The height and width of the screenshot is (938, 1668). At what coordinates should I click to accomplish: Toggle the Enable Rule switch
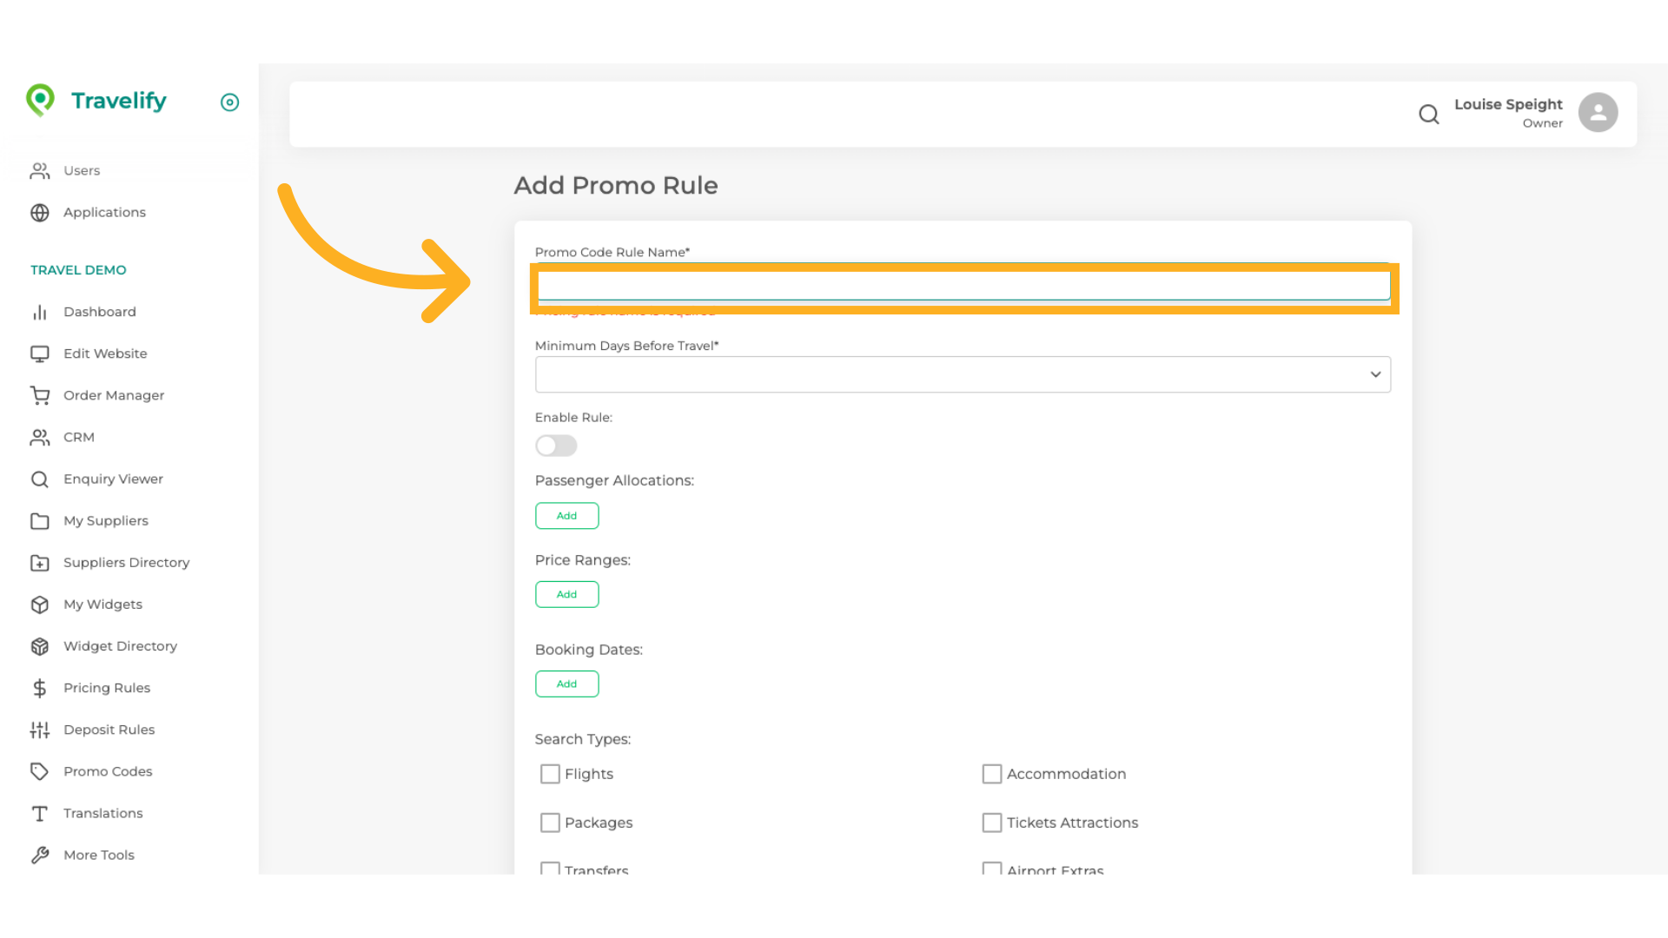(556, 446)
